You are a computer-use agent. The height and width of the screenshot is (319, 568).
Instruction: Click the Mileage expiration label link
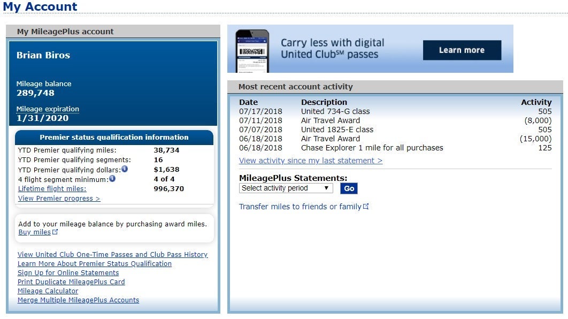48,109
